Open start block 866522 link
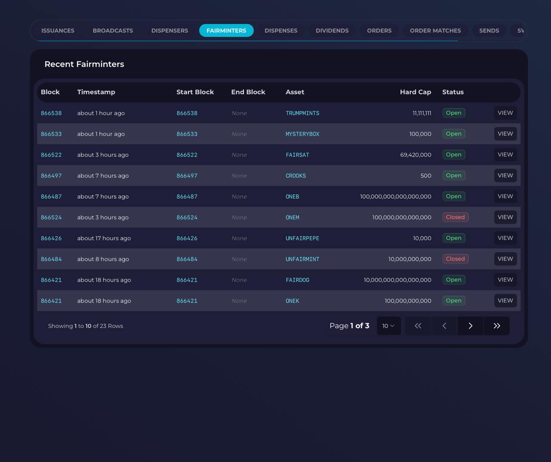Image resolution: width=551 pixels, height=462 pixels. (187, 155)
